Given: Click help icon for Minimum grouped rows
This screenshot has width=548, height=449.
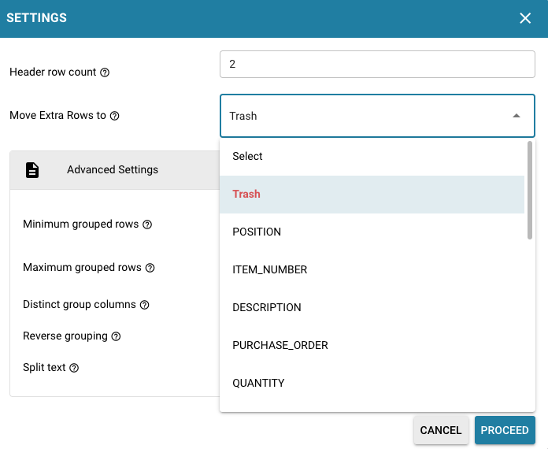Looking at the screenshot, I should [x=147, y=224].
